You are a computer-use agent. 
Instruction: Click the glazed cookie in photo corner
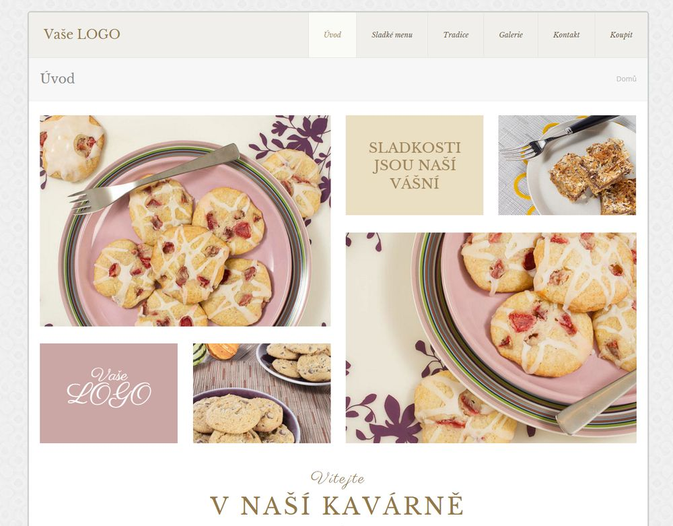pyautogui.click(x=72, y=146)
